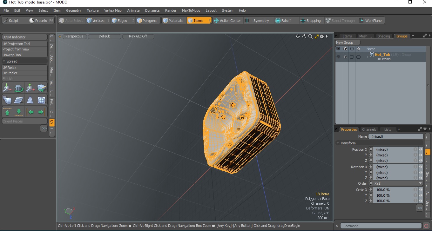
Task: Open the Default shading style dropdown
Action: pos(104,36)
